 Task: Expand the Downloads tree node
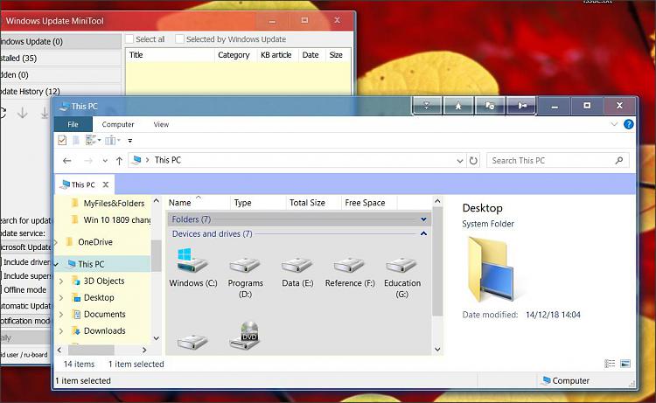(61, 331)
